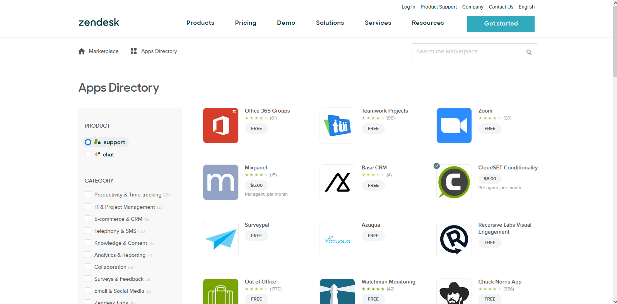617x304 pixels.
Task: Open the Surveypal paper plane icon
Action: pyautogui.click(x=220, y=239)
